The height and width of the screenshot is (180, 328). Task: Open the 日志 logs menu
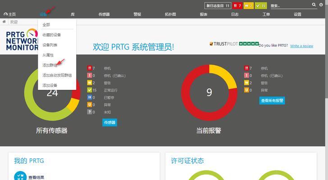click(x=235, y=14)
